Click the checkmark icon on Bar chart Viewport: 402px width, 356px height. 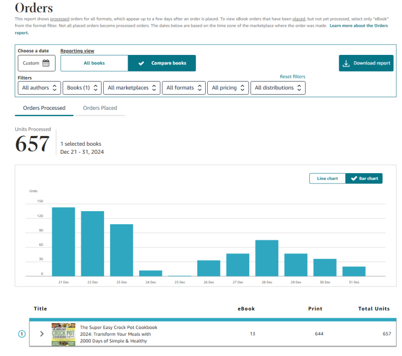(353, 178)
